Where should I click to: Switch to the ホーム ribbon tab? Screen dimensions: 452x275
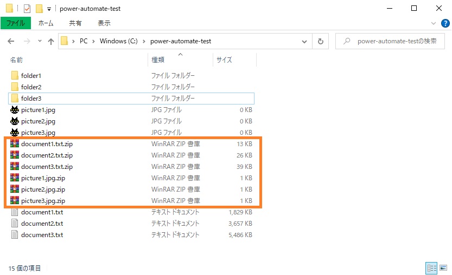pyautogui.click(x=46, y=23)
